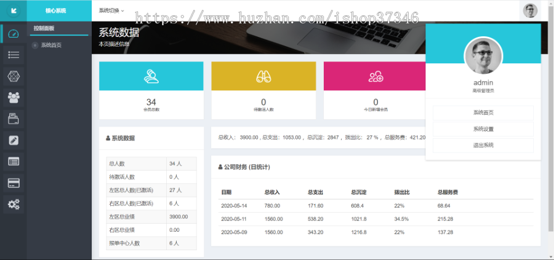Click the add-member icon on pink card
Viewport: 554px width, 260px height.
point(376,76)
